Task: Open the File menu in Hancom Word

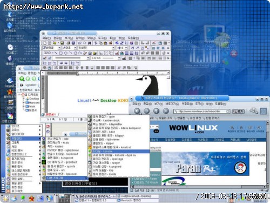Action: coord(46,38)
